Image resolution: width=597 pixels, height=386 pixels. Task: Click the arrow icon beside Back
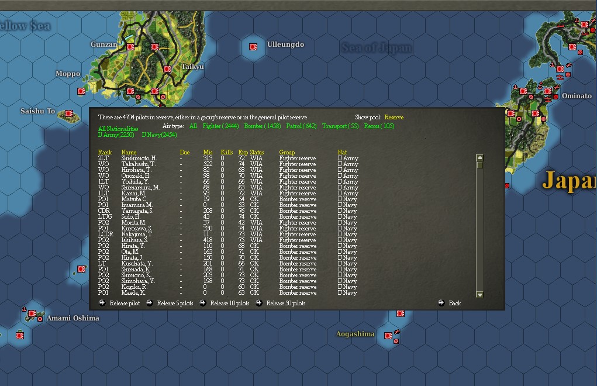point(441,303)
